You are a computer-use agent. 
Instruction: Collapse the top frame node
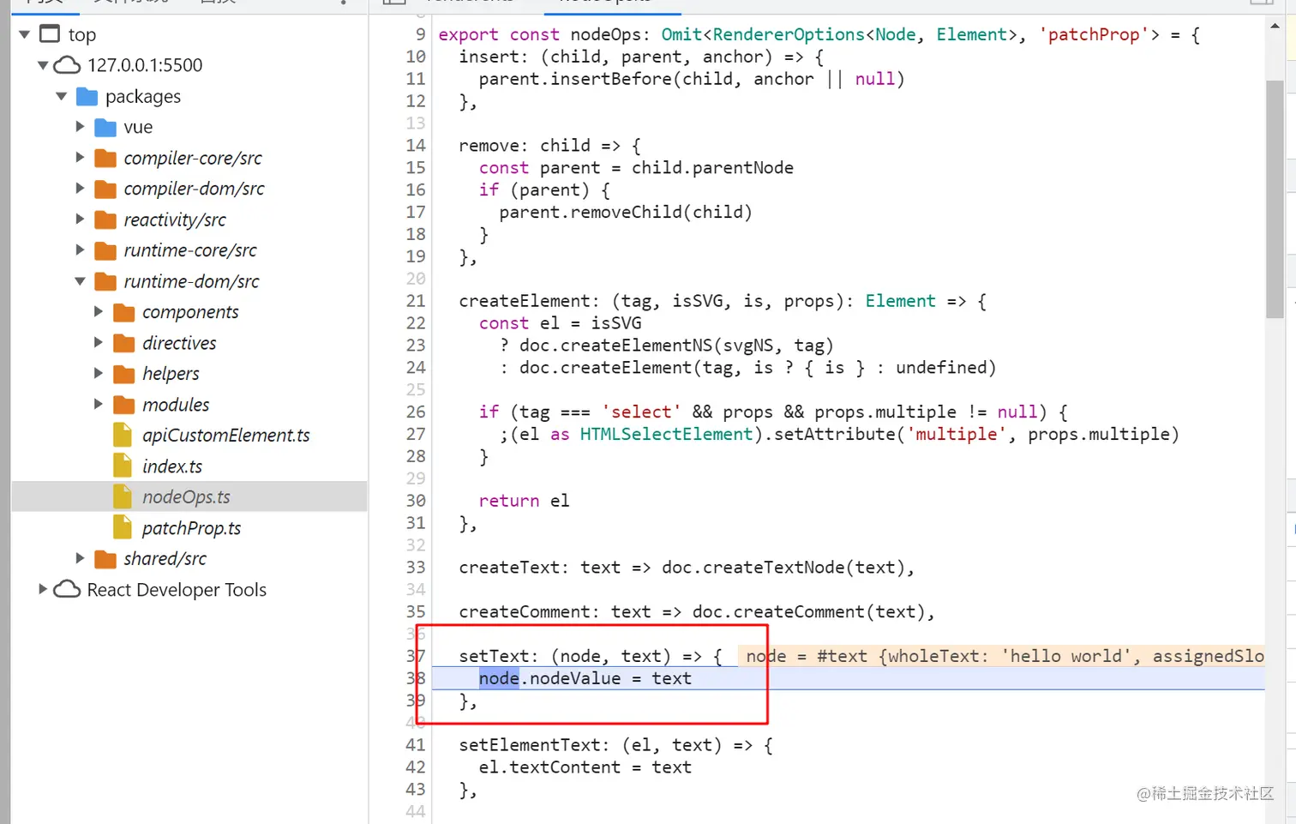24,34
